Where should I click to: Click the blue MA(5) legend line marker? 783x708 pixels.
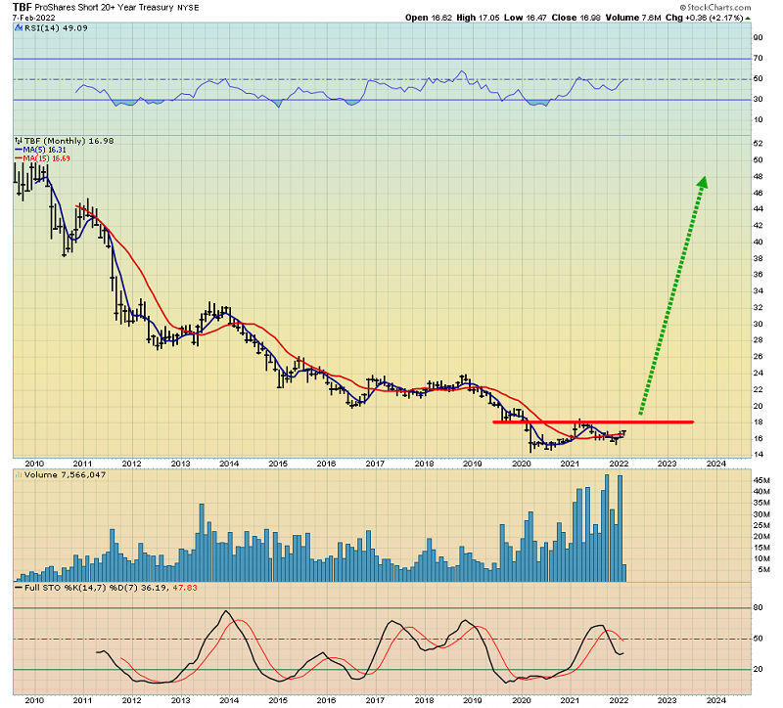18,150
